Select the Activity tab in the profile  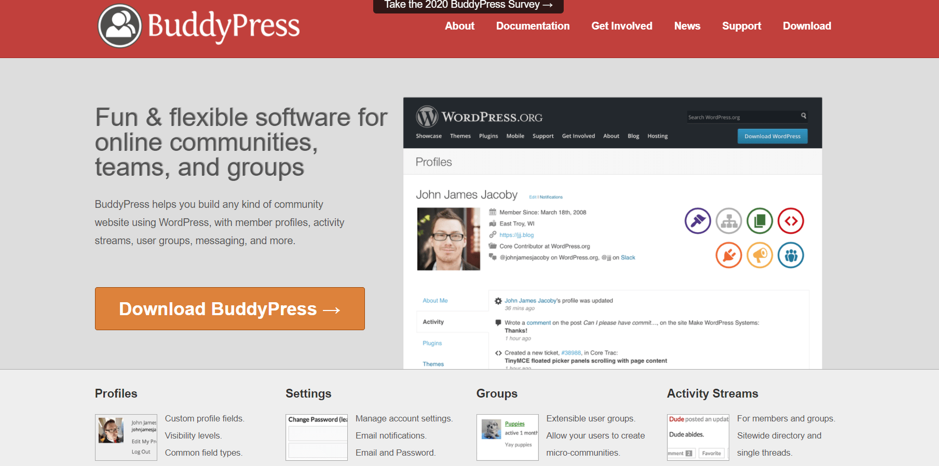pos(433,322)
